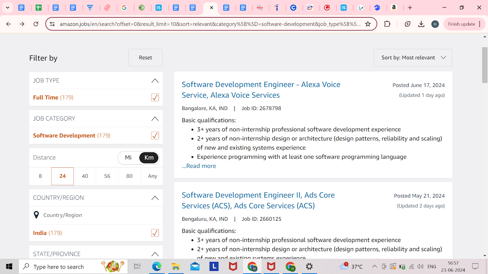The height and width of the screenshot is (274, 488).
Task: Switch to the tab with red swirl icon
Action: tap(107, 8)
